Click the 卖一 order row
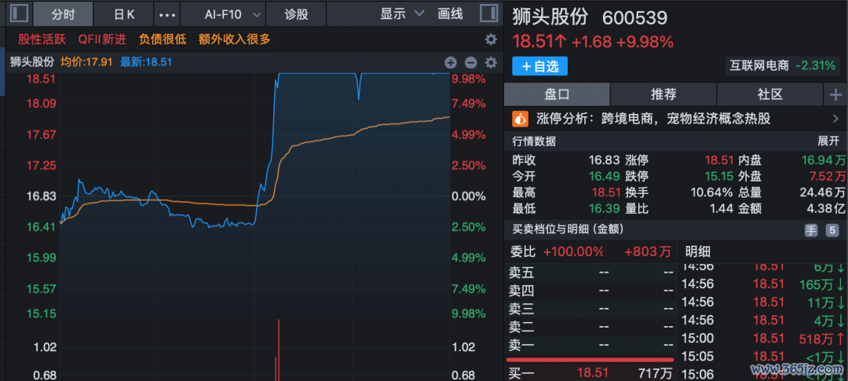 [590, 345]
